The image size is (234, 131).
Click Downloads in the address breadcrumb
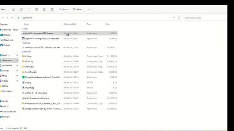[x=27, y=18]
